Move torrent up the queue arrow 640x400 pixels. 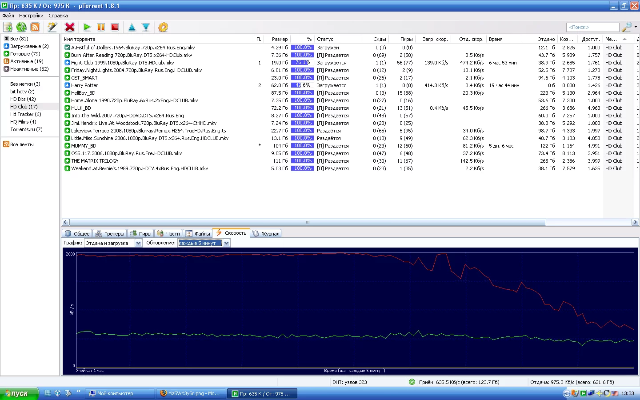pos(132,27)
